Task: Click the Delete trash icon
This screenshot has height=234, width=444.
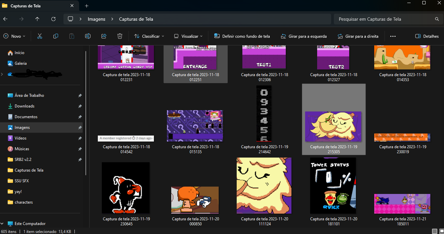Action: pos(120,36)
